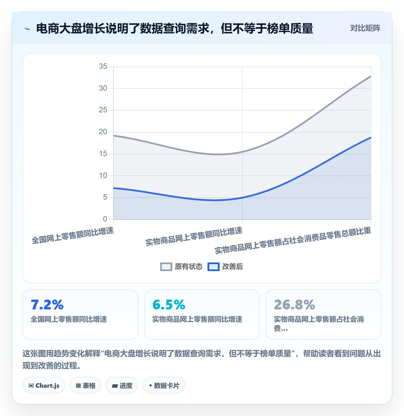This screenshot has height=416, width=404.
Task: Open the 7.2% 全国网上零售额同比增速 card
Action: click(81, 315)
